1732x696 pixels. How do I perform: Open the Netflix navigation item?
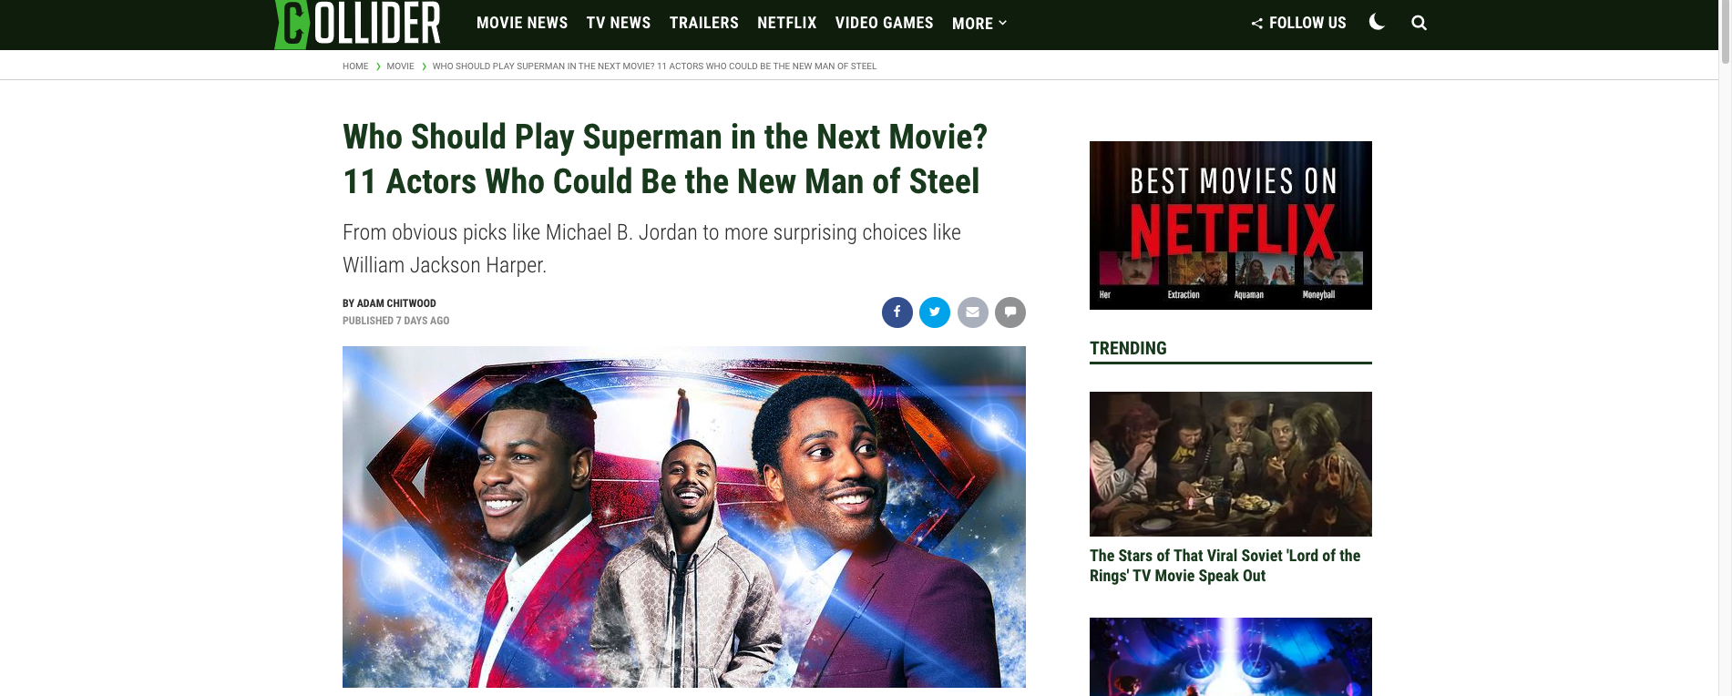pyautogui.click(x=787, y=23)
